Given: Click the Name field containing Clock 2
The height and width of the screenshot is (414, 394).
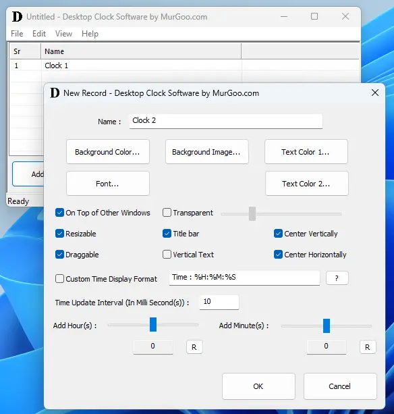Looking at the screenshot, I should click(226, 121).
